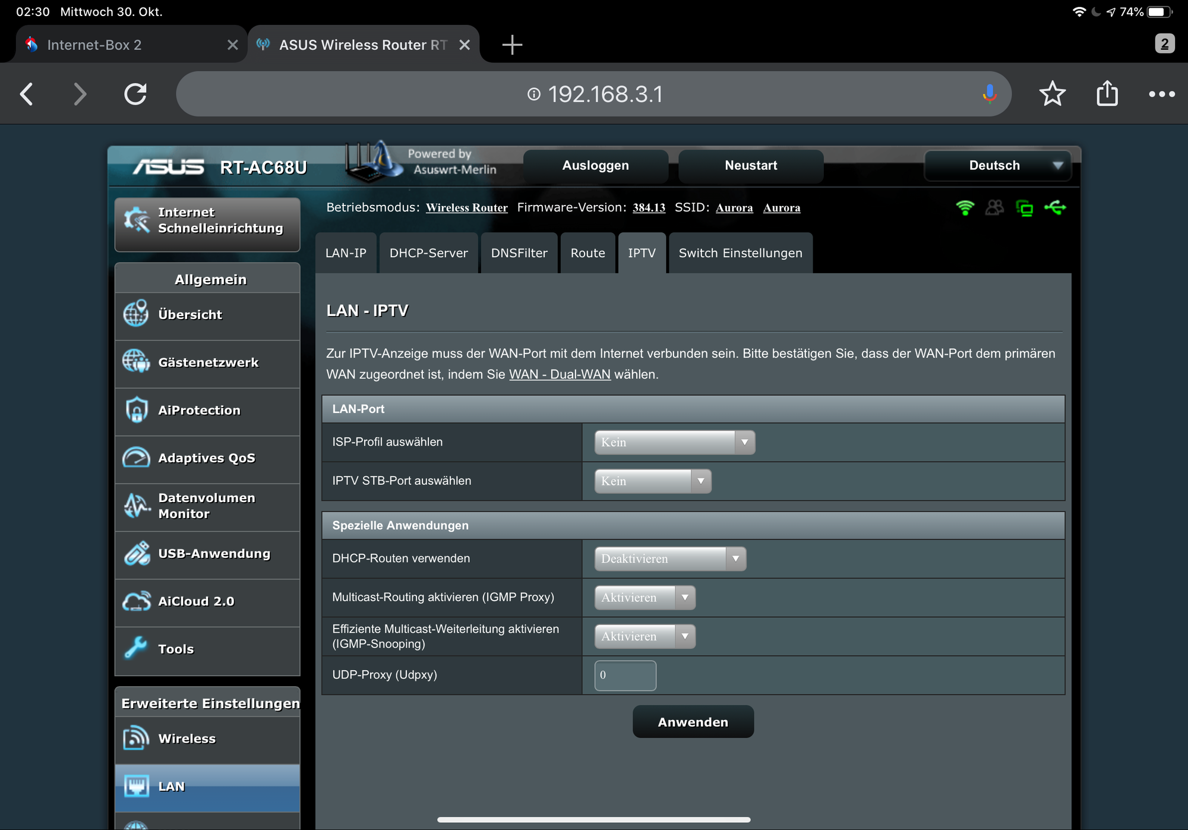Click the Ausloggen button
This screenshot has height=830, width=1188.
pyautogui.click(x=595, y=166)
